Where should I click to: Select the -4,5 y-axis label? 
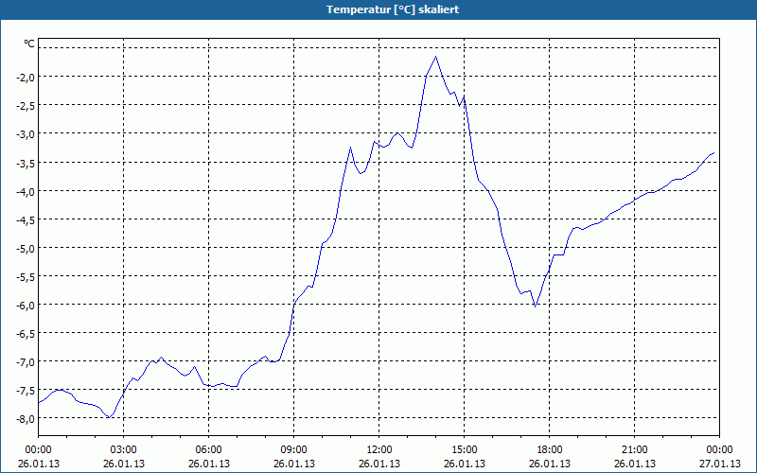point(25,219)
